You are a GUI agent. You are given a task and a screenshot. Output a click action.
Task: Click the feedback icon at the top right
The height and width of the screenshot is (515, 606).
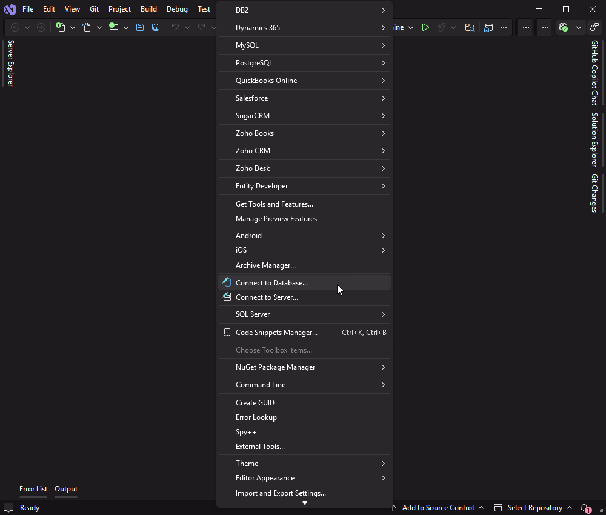pos(594,27)
